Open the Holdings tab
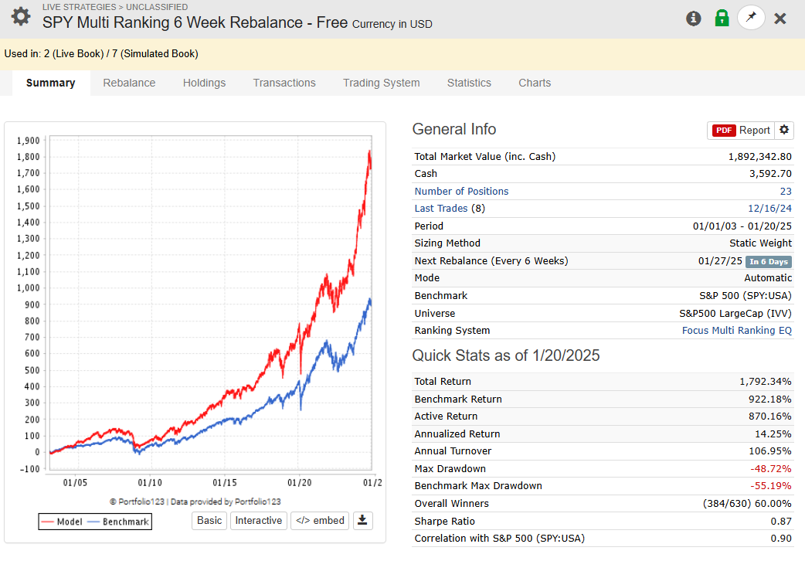Image resolution: width=805 pixels, height=561 pixels. [204, 83]
